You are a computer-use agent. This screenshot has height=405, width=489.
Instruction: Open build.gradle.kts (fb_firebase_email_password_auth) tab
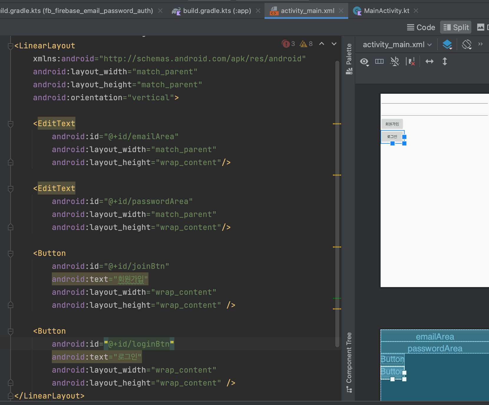(x=76, y=11)
